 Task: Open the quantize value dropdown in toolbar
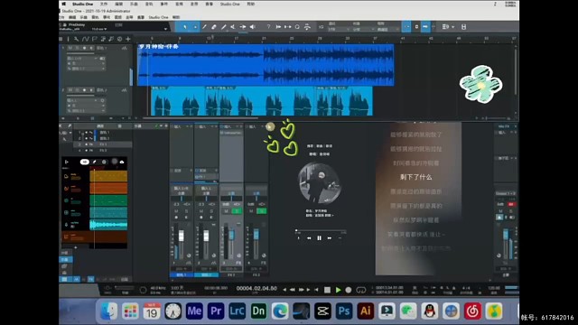pyautogui.click(x=339, y=29)
